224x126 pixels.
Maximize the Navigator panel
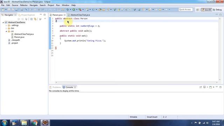tap(44, 15)
